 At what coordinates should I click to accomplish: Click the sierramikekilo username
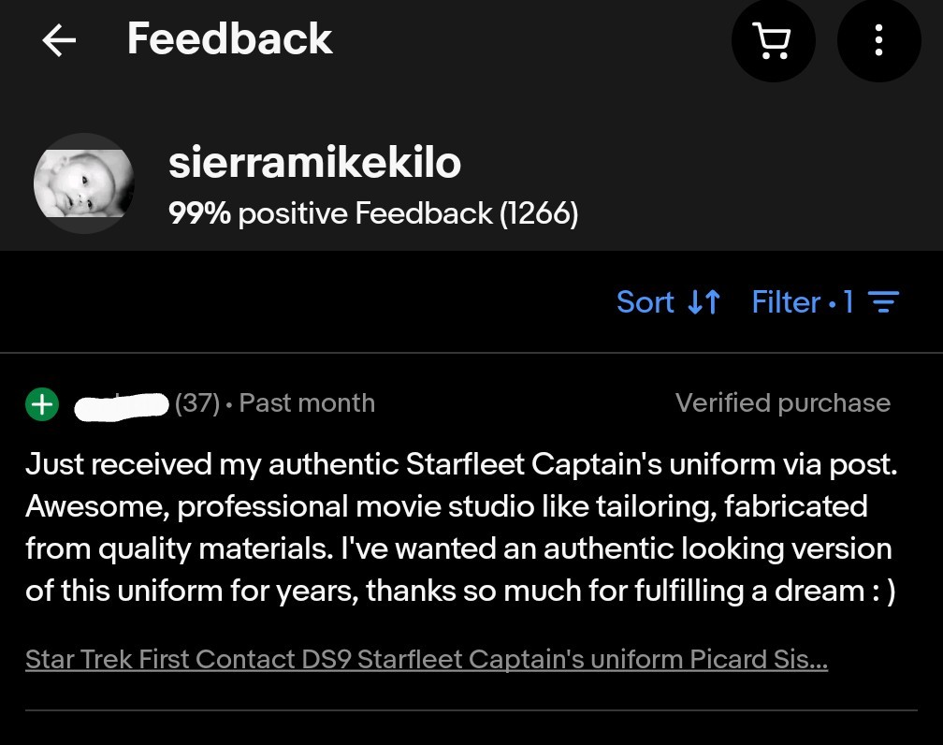pos(314,163)
